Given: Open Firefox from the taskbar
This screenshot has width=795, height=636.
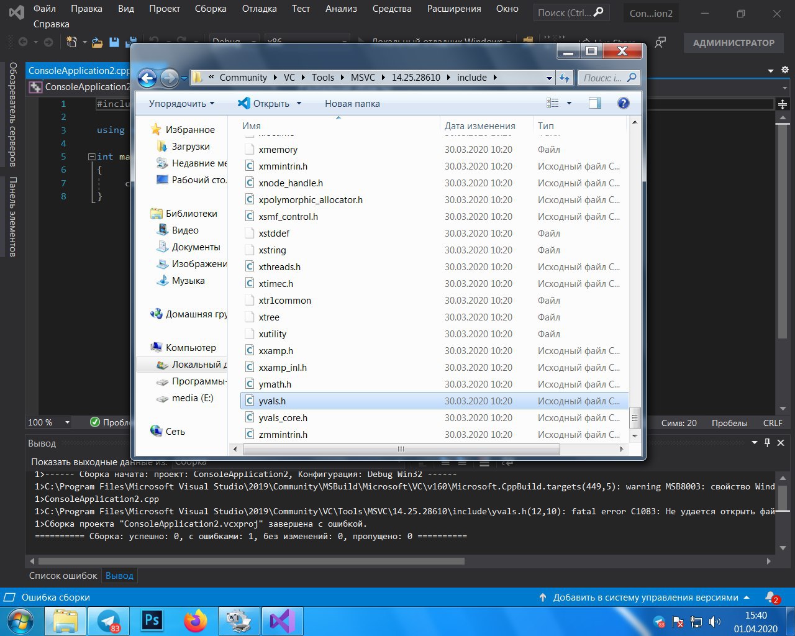Looking at the screenshot, I should pos(195,621).
